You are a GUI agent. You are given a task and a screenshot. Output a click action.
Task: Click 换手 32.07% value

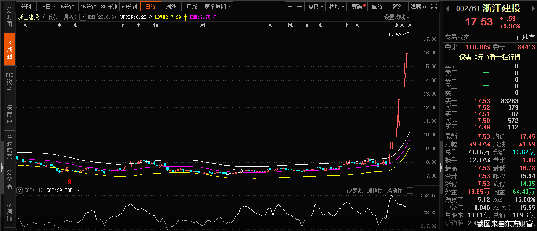pos(479,160)
